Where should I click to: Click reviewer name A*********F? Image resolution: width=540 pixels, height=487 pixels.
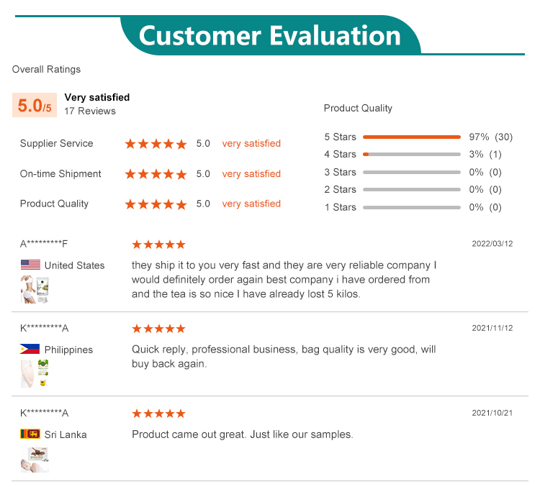[x=44, y=244]
